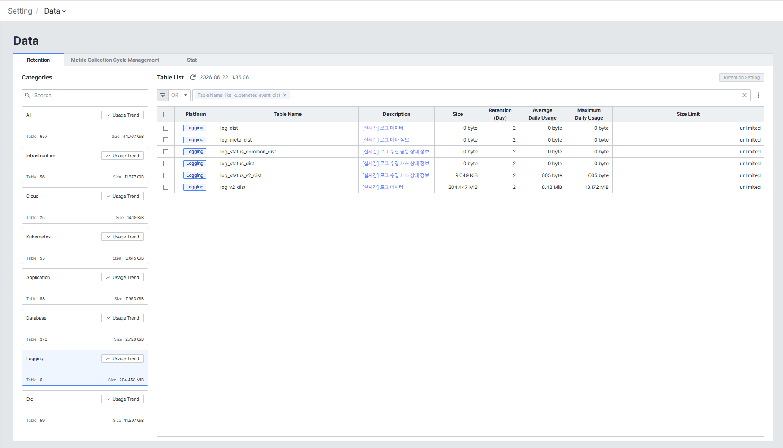
Task: Open description link of log_status_common_dist
Action: (x=396, y=152)
